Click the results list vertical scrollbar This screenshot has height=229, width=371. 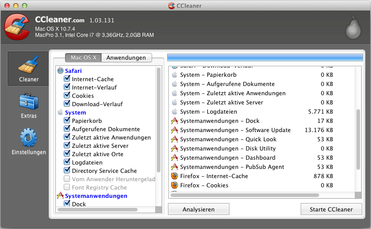[x=358, y=140]
